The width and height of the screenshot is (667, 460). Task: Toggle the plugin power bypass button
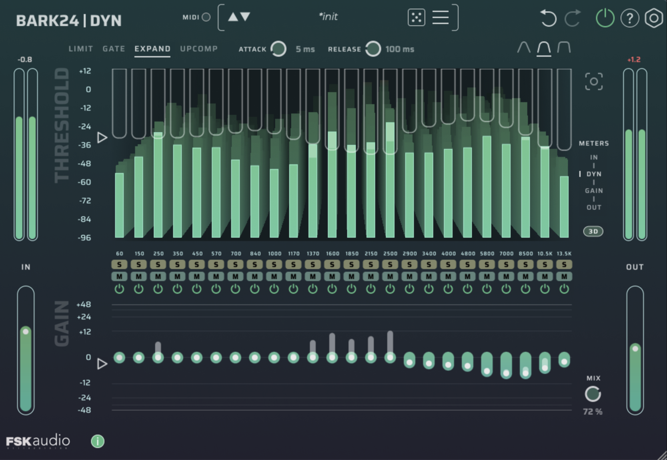(605, 18)
